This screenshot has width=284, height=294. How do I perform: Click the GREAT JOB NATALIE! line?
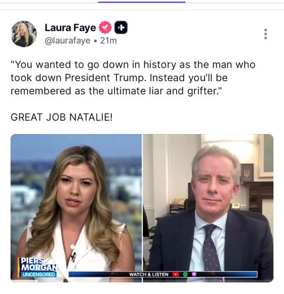pyautogui.click(x=62, y=118)
